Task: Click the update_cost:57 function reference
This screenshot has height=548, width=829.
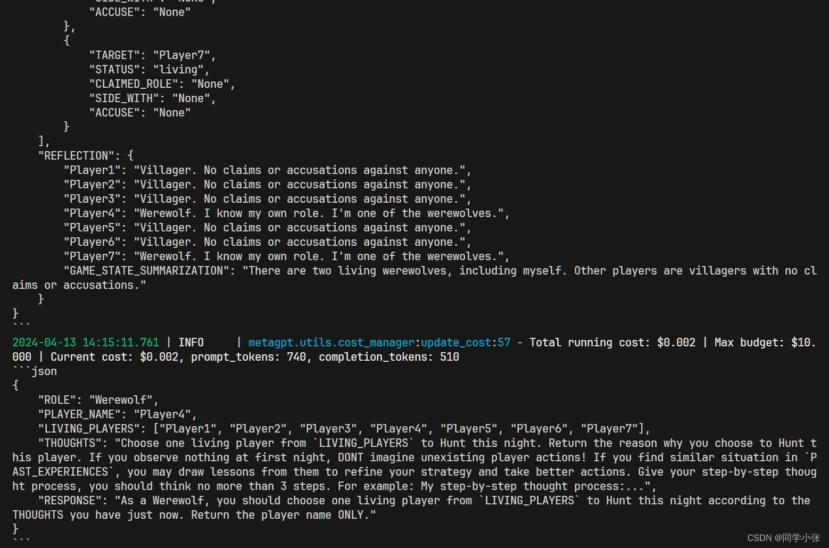Action: (x=466, y=343)
